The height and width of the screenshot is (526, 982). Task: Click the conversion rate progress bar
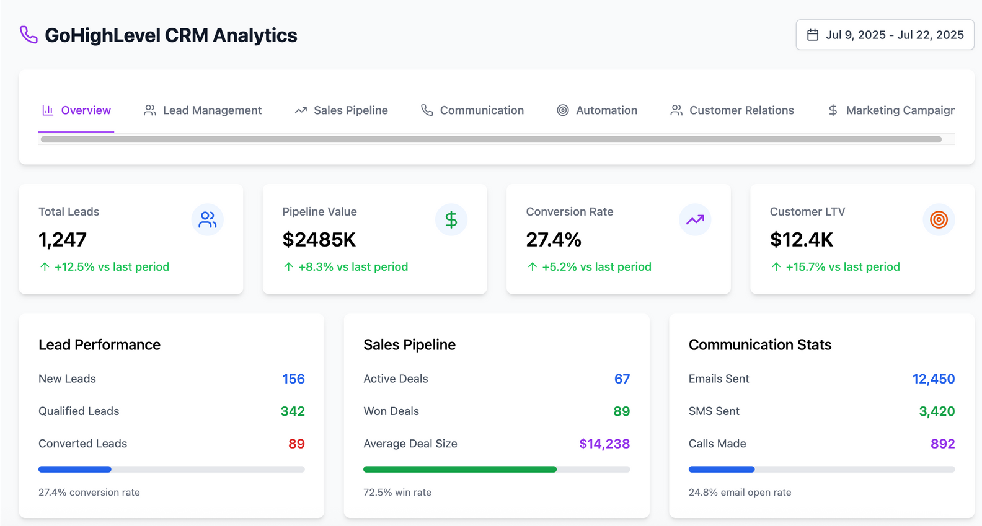coord(172,470)
